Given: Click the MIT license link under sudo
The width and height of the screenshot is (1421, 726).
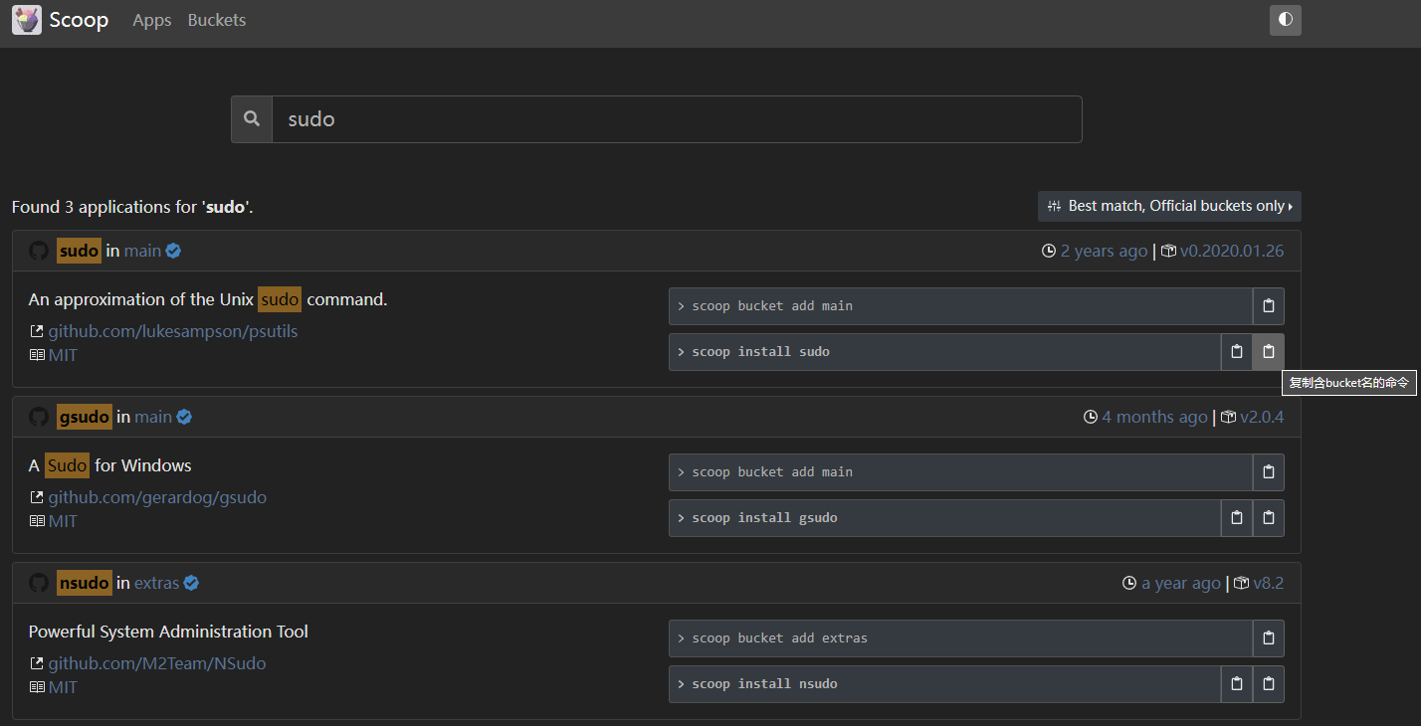Looking at the screenshot, I should click(62, 354).
